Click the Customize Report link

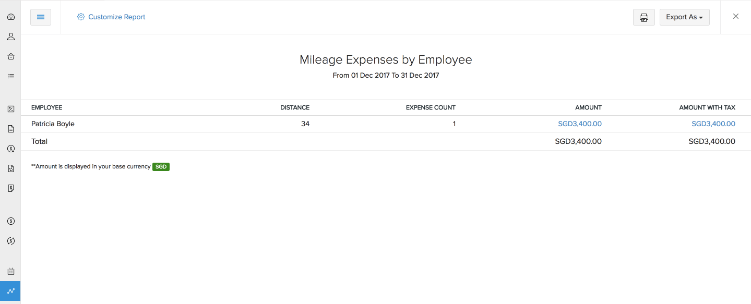(116, 17)
